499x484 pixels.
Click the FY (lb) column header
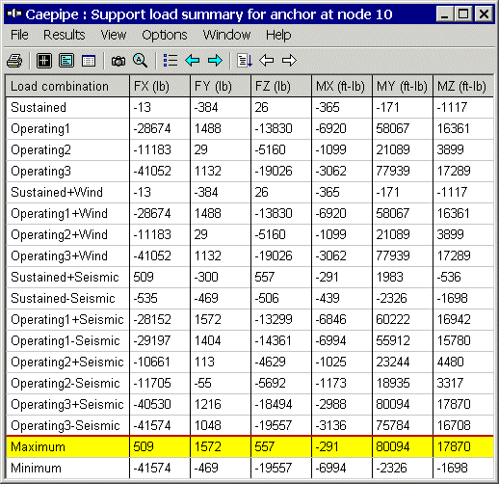(221, 86)
